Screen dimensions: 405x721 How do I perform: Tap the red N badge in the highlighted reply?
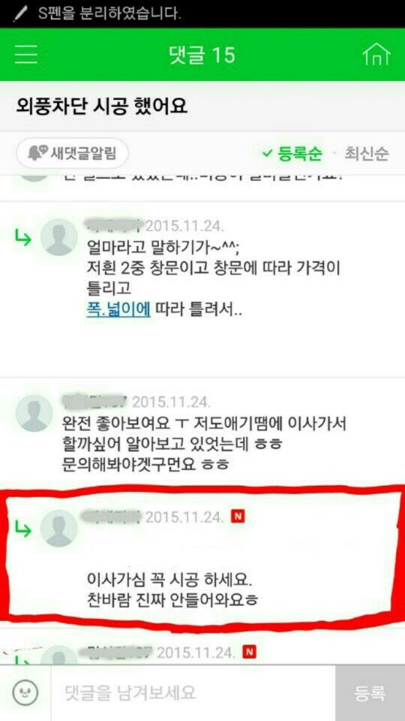[x=238, y=517]
